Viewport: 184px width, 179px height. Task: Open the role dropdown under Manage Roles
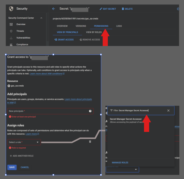[x=122, y=169]
